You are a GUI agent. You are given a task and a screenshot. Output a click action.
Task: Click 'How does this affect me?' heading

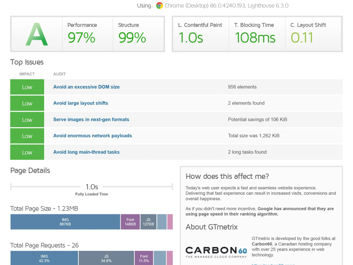pos(227,176)
